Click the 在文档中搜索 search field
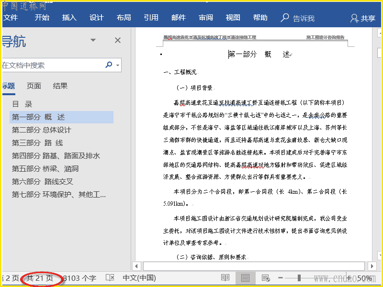This screenshot has height=287, width=383. [53, 65]
